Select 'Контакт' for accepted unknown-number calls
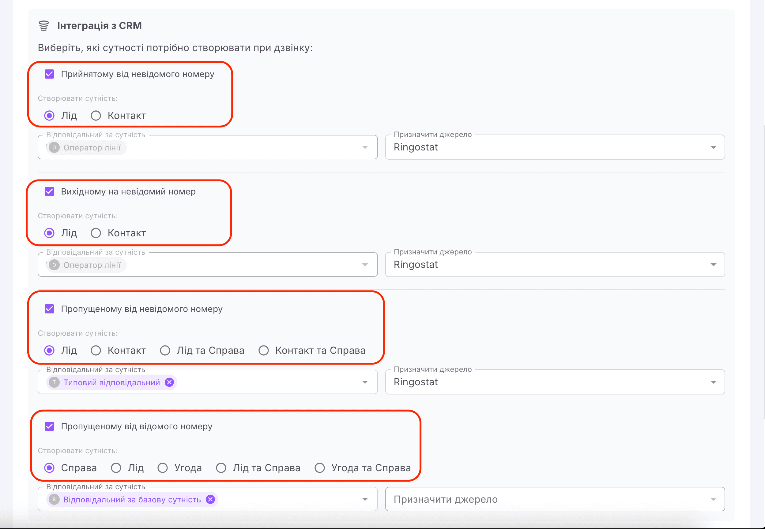The height and width of the screenshot is (529, 765). pos(96,115)
